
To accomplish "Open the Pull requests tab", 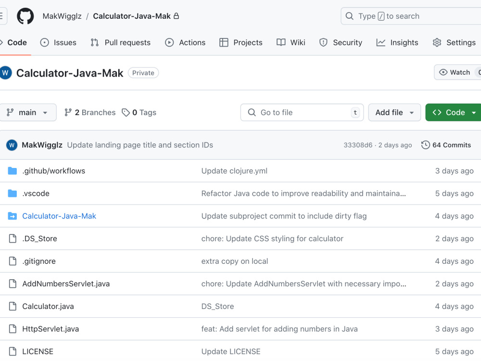I will (121, 42).
